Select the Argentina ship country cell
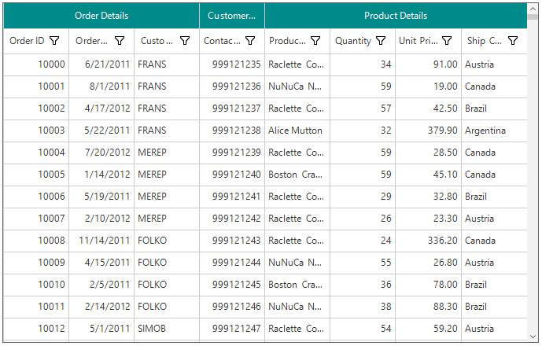Viewport: 542px width, 346px height. point(494,131)
